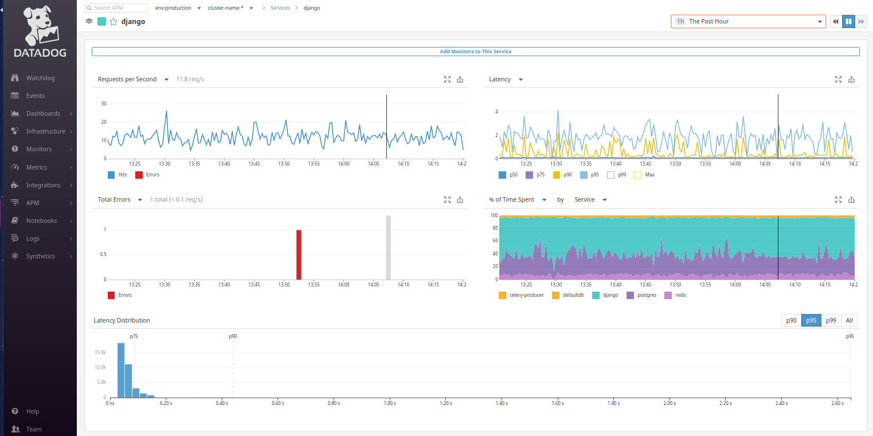Screen dimensions: 873x436
Task: Export the % of Time Spent graph
Action: tap(851, 200)
